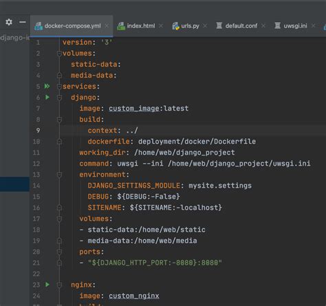This screenshot has height=306, width=326.
Task: Close the uwsgi.ini tab
Action: tap(313, 26)
